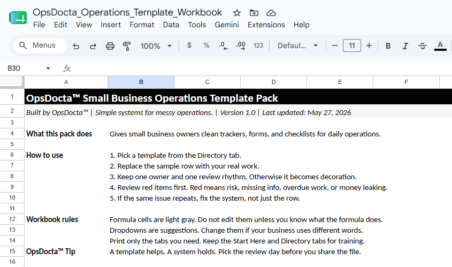This screenshot has height=267, width=452.
Task: Open the text color picker
Action: pos(440,46)
